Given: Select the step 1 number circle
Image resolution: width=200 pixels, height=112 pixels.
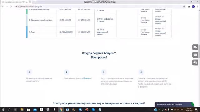Looking at the screenshot, I should coord(29,72).
